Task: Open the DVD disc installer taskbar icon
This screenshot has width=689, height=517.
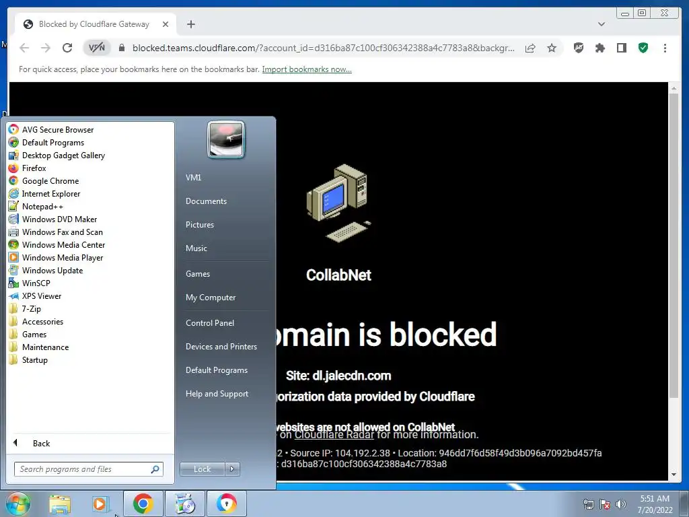Action: [x=184, y=504]
